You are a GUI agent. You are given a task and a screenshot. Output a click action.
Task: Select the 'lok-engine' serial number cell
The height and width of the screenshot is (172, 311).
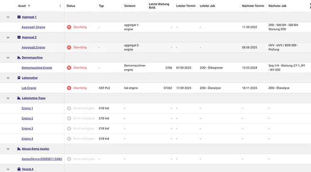(x=131, y=88)
